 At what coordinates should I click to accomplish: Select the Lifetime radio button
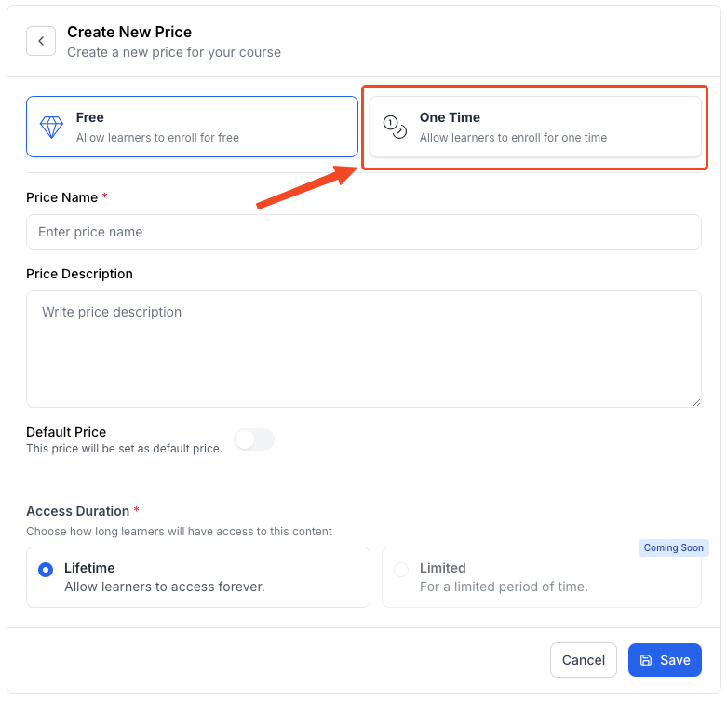point(46,570)
